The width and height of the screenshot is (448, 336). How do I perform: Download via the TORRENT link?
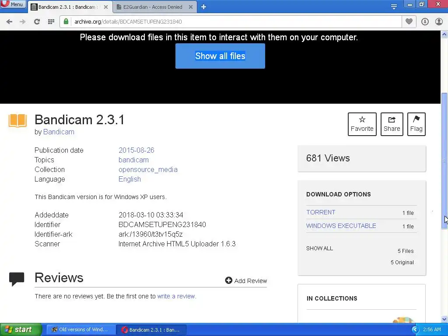coord(321,212)
